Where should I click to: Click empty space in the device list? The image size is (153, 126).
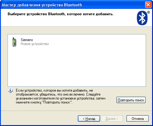pos(77,66)
